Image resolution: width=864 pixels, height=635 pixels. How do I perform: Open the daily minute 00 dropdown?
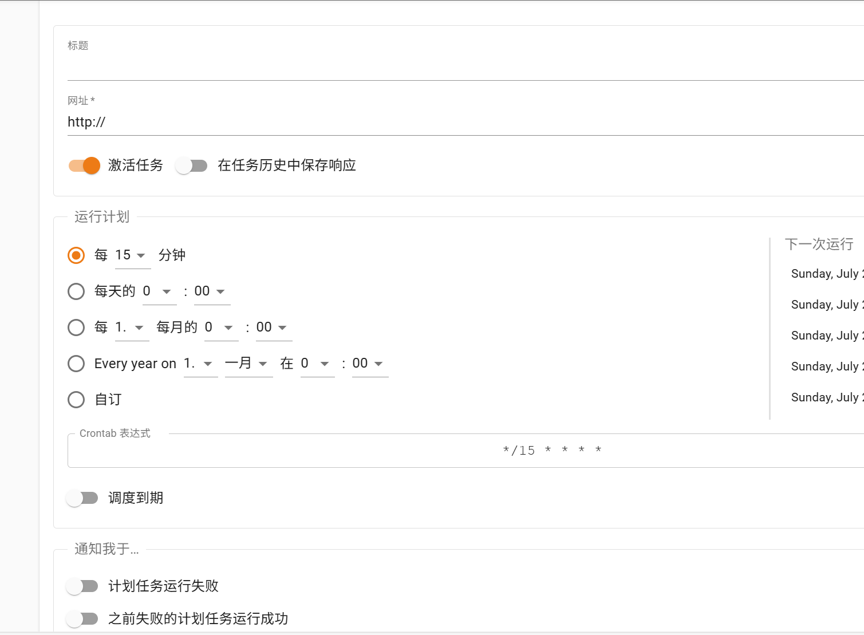(211, 291)
